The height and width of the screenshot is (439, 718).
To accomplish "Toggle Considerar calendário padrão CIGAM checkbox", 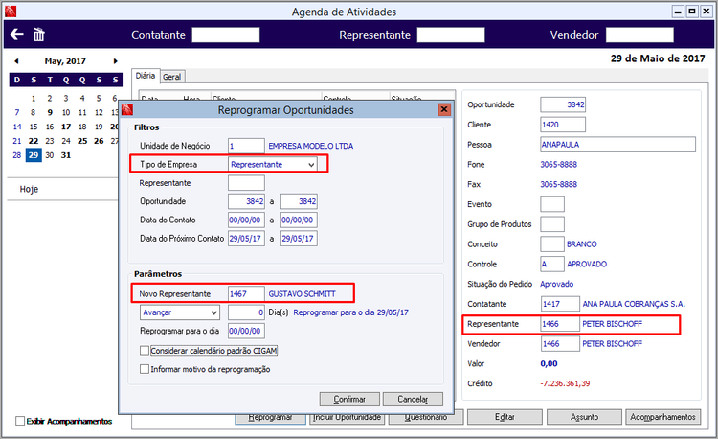I will coord(145,351).
